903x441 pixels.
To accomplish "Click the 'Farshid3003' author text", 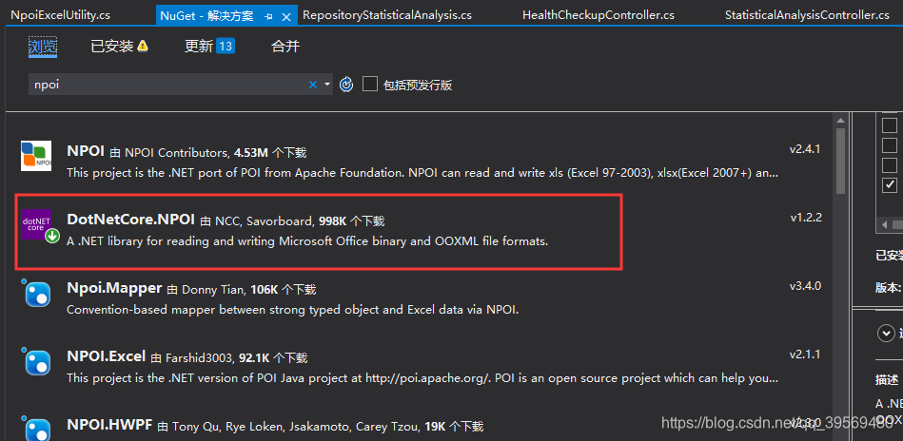I will point(201,358).
